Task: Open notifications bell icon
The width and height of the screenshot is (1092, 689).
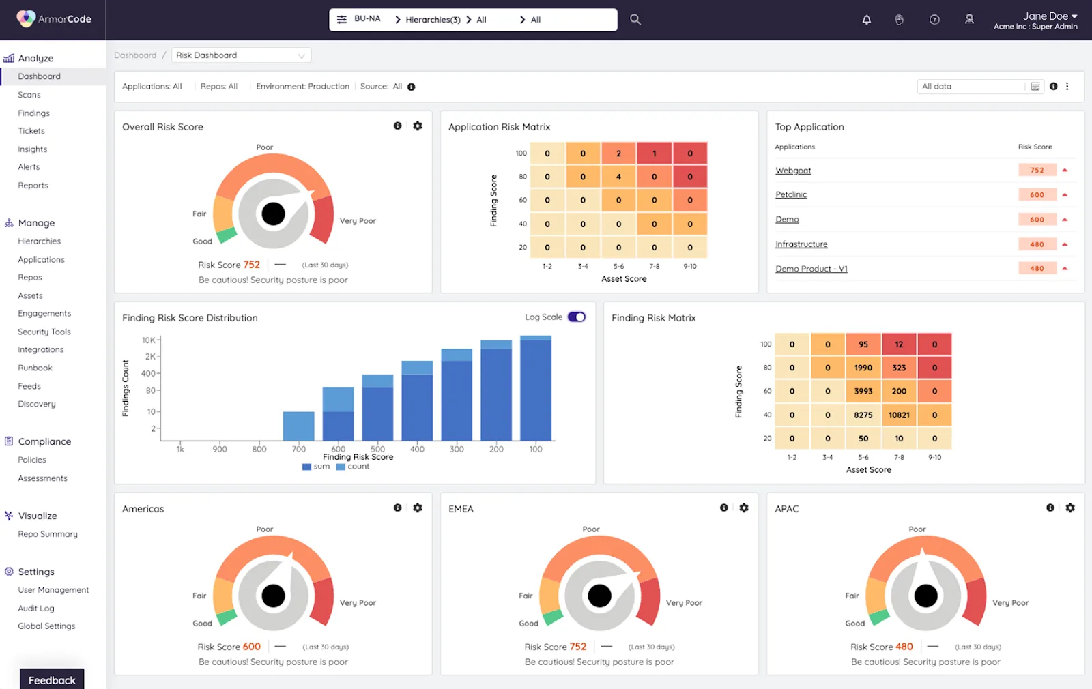Action: (x=867, y=20)
